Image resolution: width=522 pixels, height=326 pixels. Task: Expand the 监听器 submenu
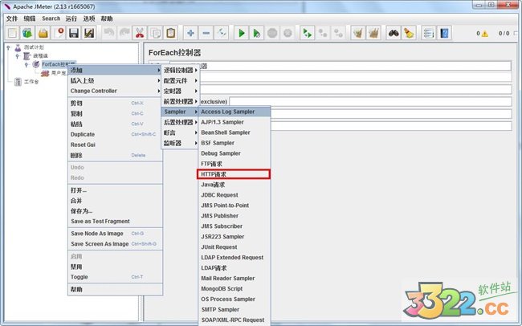click(180, 143)
